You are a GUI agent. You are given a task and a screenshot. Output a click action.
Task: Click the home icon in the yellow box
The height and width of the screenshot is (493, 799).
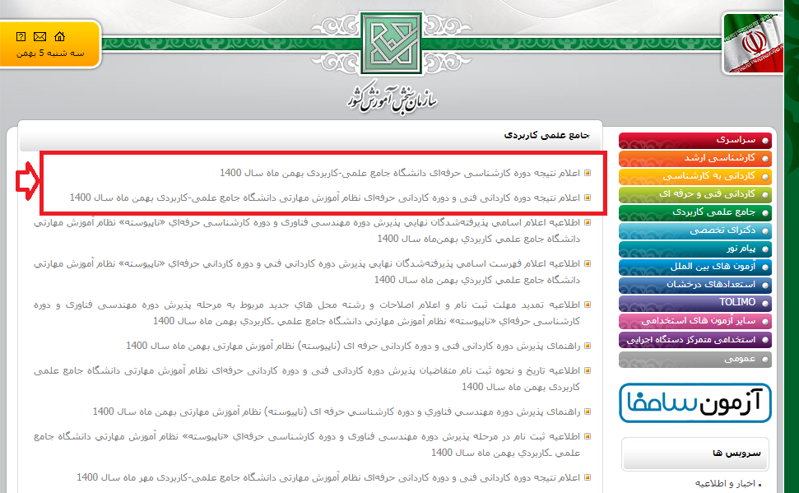59,36
